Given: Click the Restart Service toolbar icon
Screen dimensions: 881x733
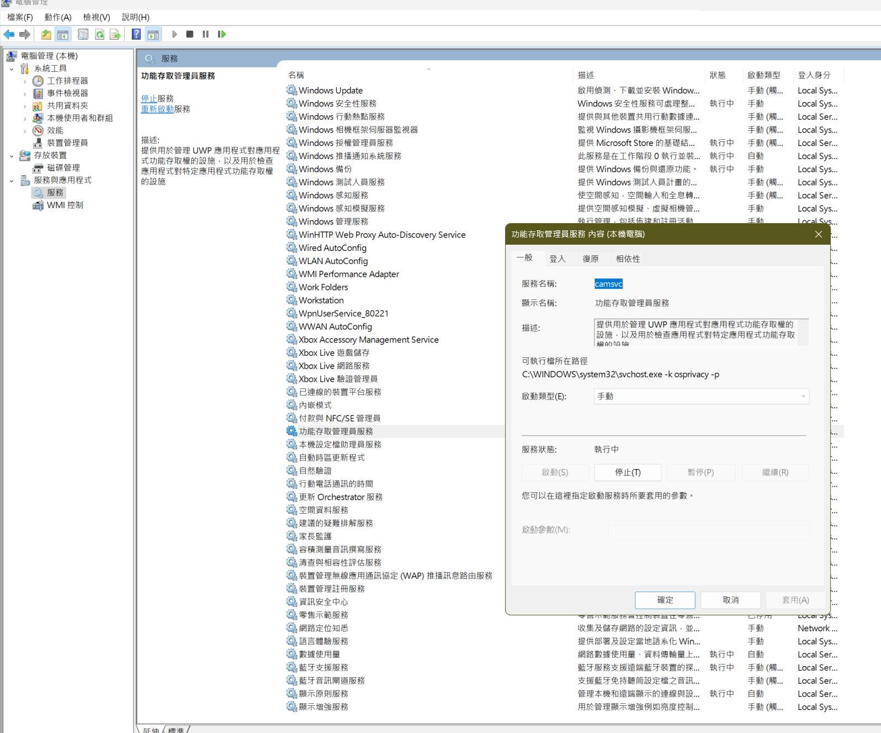Looking at the screenshot, I should pyautogui.click(x=221, y=34).
